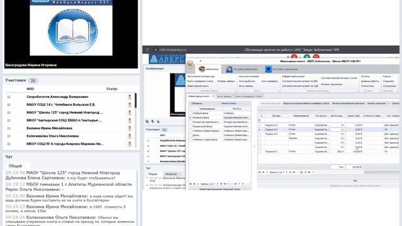This screenshot has height=226, width=402.
Task: Click Карточка количественно-суммового учета button
Action: click(x=306, y=103)
